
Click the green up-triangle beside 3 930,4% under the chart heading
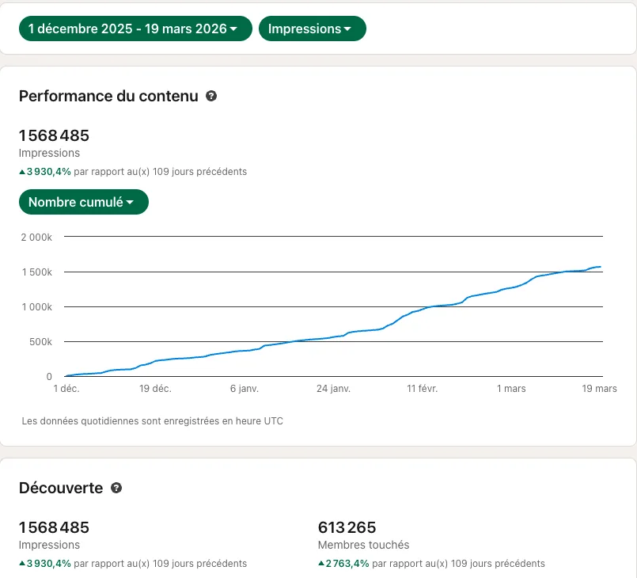[x=22, y=172]
